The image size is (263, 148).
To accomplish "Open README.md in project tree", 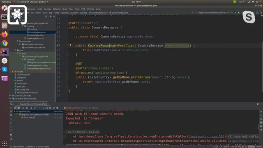I will click(x=23, y=90).
